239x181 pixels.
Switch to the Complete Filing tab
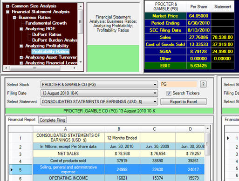coord(53,120)
